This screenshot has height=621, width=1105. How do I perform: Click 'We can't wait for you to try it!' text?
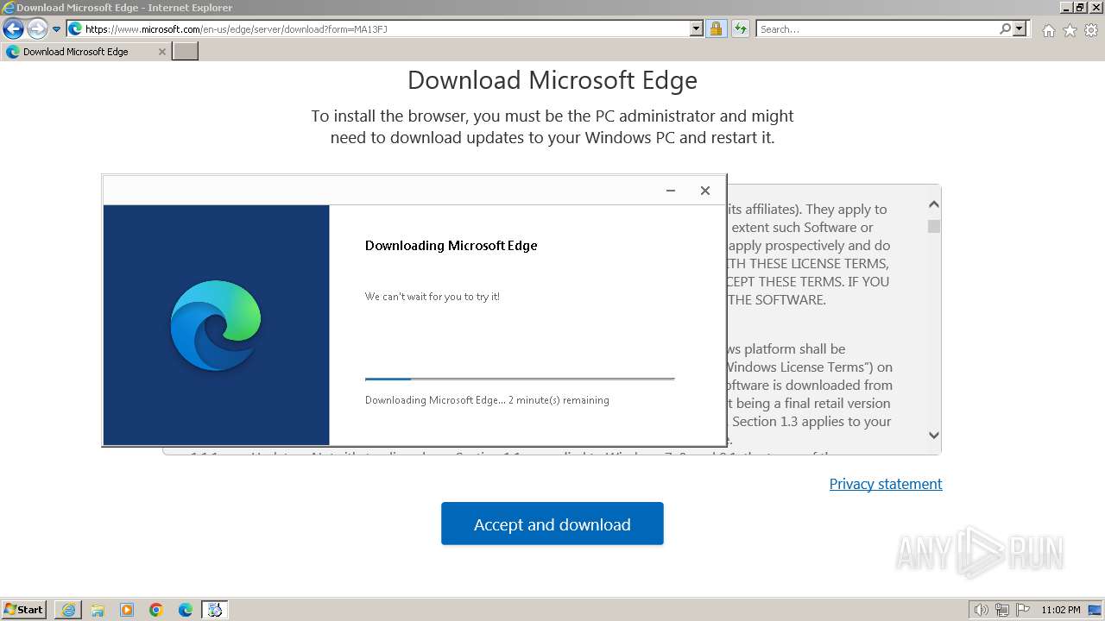(433, 297)
